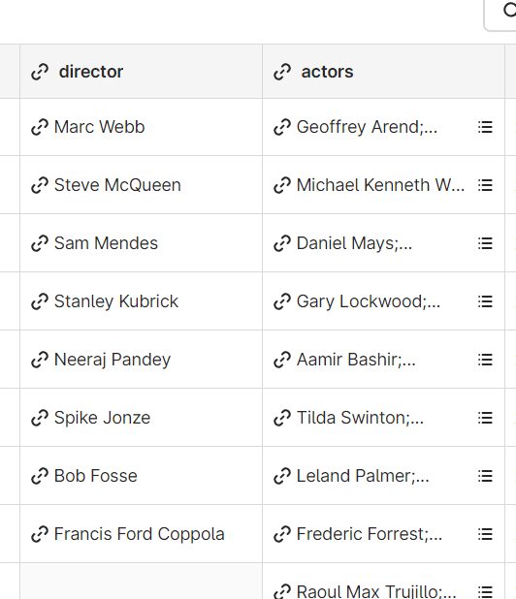The image size is (516, 599).
Task: Open the list icon beside Daniel Mays
Action: click(485, 243)
